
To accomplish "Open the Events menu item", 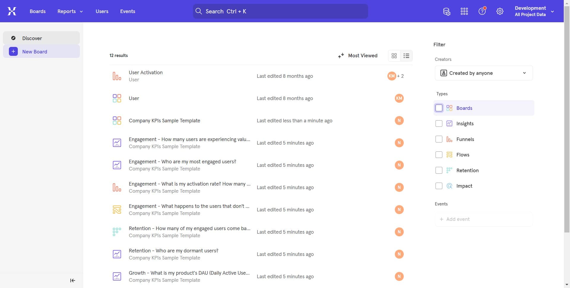I will (x=128, y=11).
